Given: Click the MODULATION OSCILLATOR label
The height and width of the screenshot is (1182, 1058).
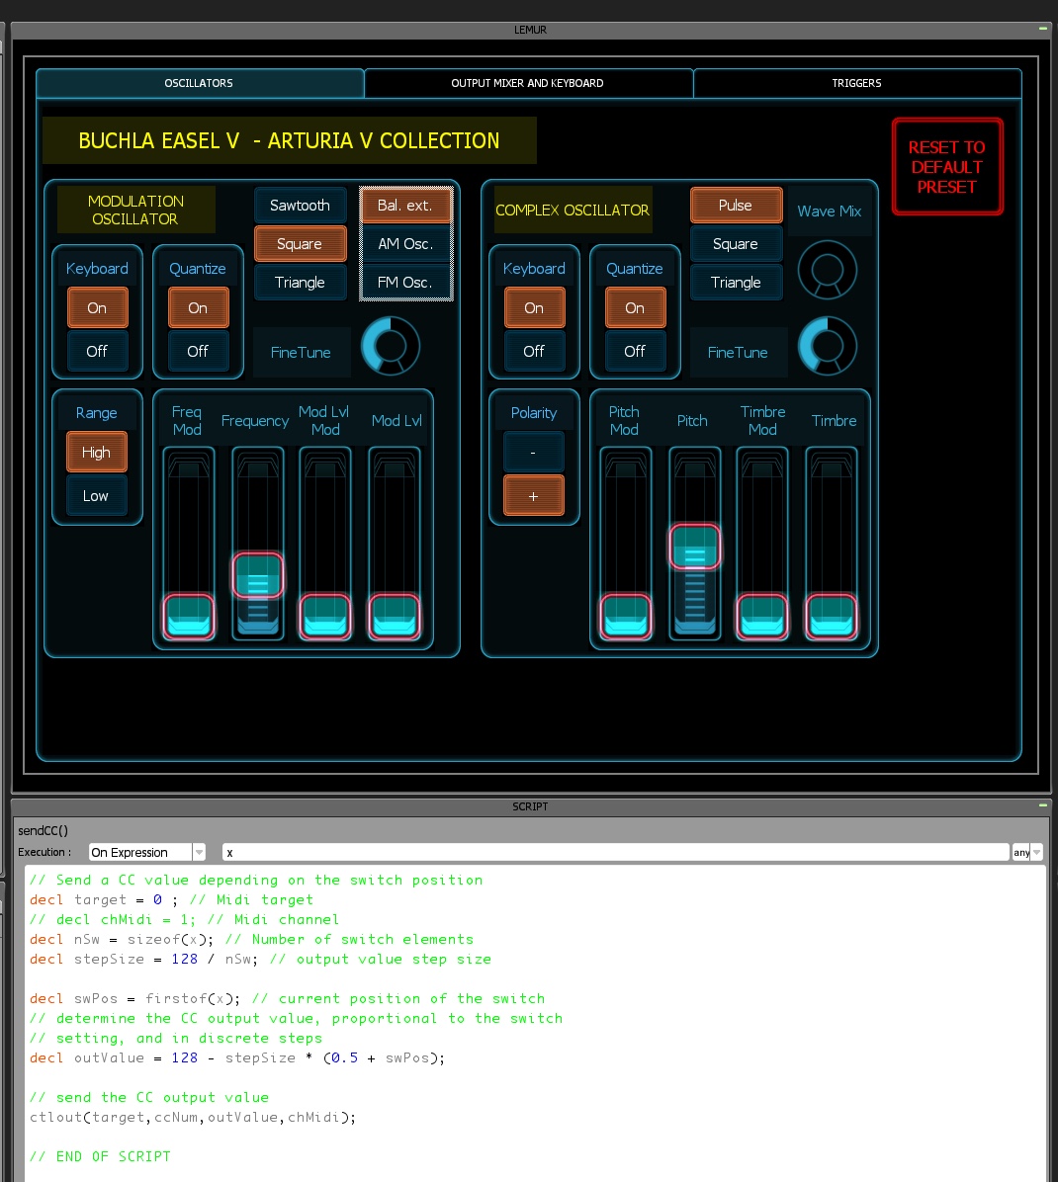Looking at the screenshot, I should pos(135,210).
